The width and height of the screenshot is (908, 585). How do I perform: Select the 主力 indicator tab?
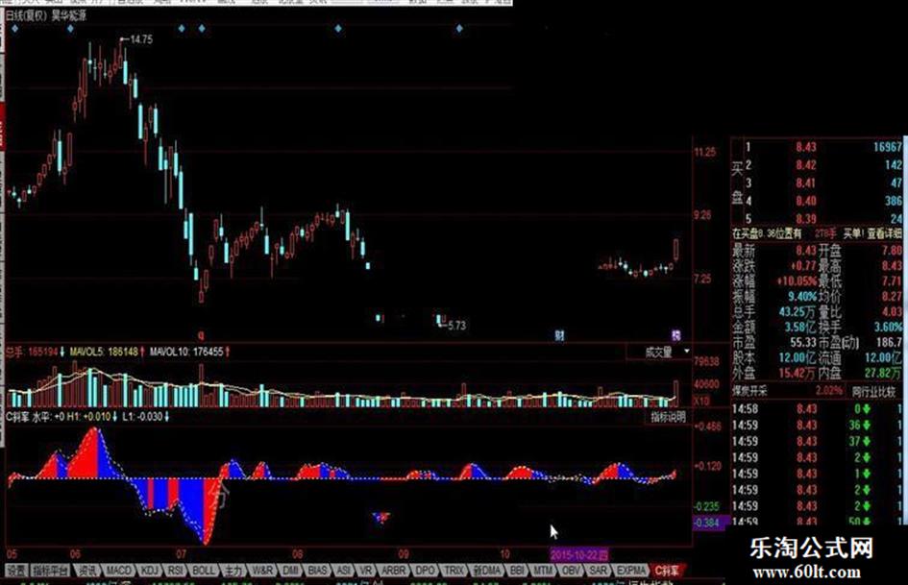pos(233,571)
